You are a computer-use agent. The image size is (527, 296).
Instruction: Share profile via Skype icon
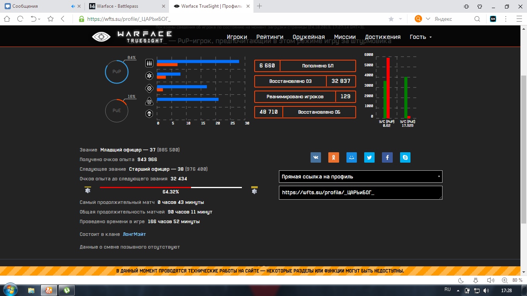click(405, 157)
